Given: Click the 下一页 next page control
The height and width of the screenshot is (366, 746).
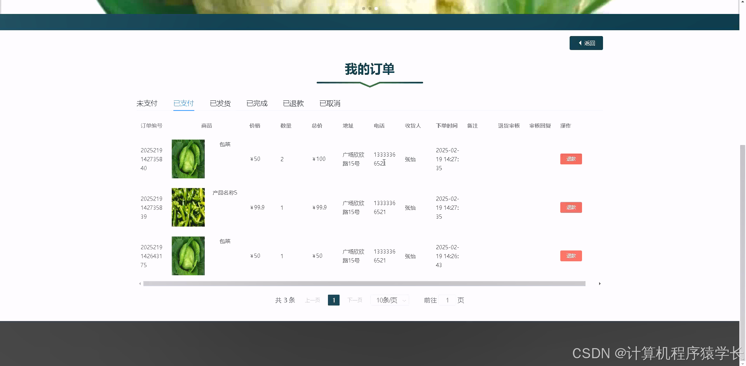Looking at the screenshot, I should 354,300.
